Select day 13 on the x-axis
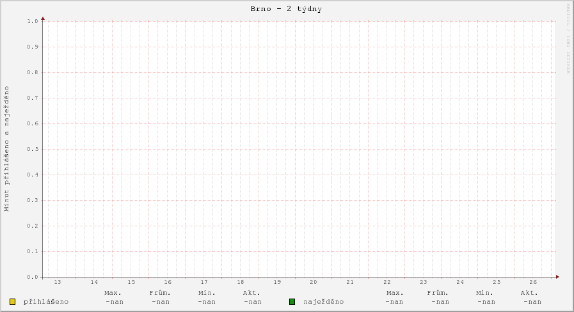Screen dimensions: 574x312 coord(58,282)
